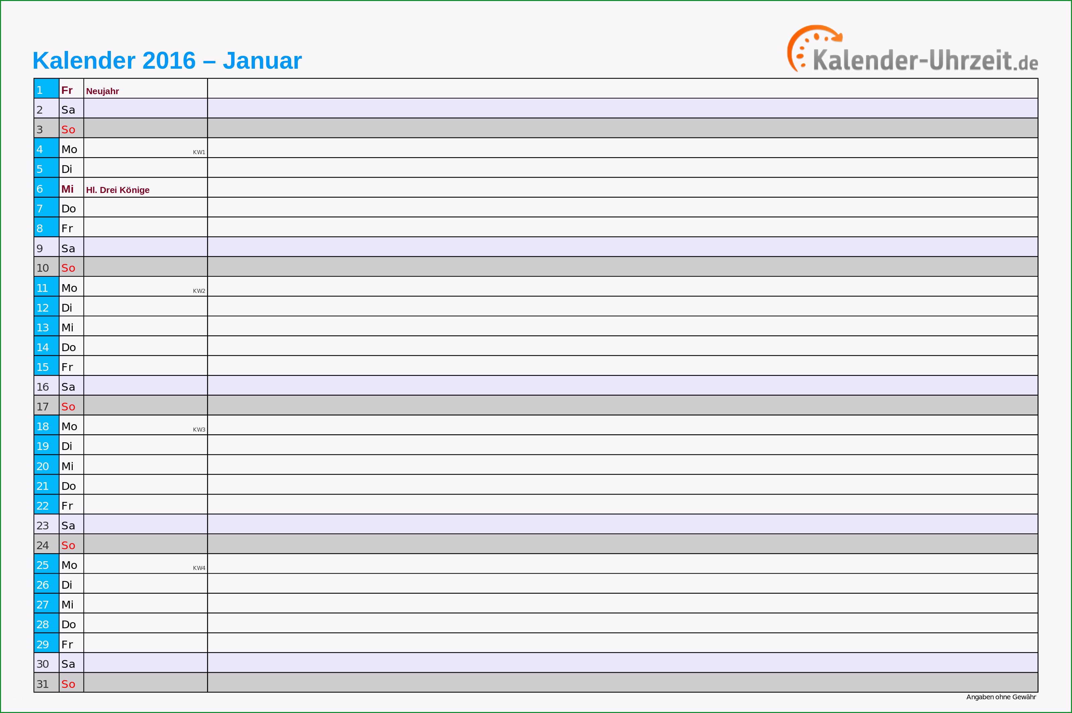The height and width of the screenshot is (713, 1072).
Task: Click 'Mo' weekday in row 25
Action: (69, 565)
